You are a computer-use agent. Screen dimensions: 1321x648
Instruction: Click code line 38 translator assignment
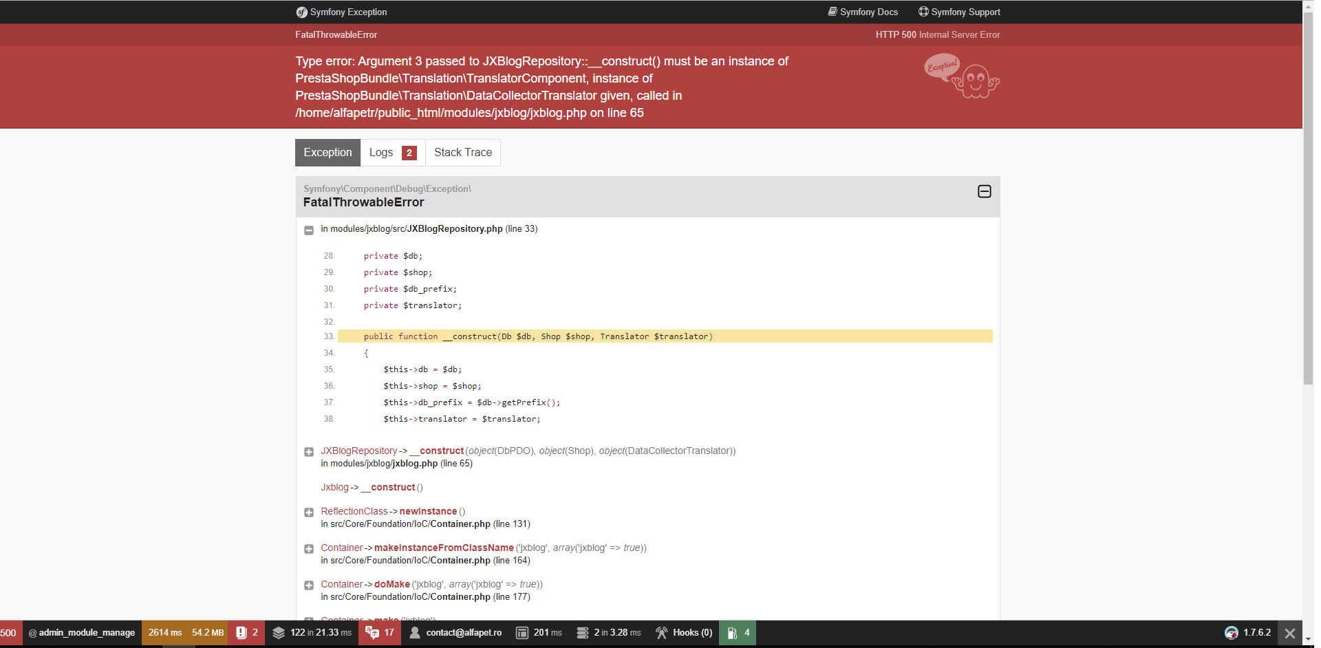462,419
